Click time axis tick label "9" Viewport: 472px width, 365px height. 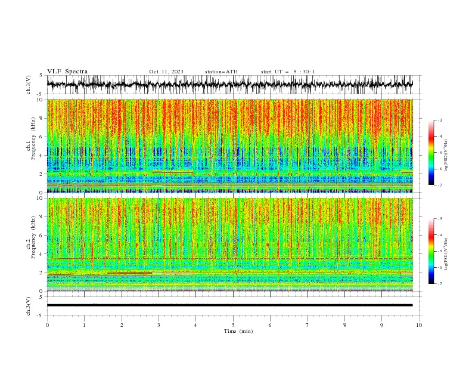(x=381, y=325)
